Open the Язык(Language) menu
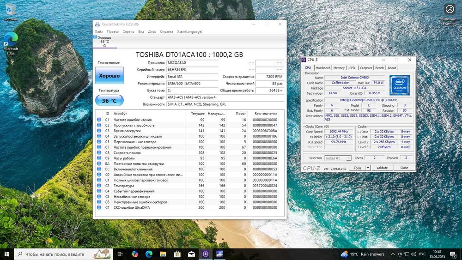 (190, 31)
